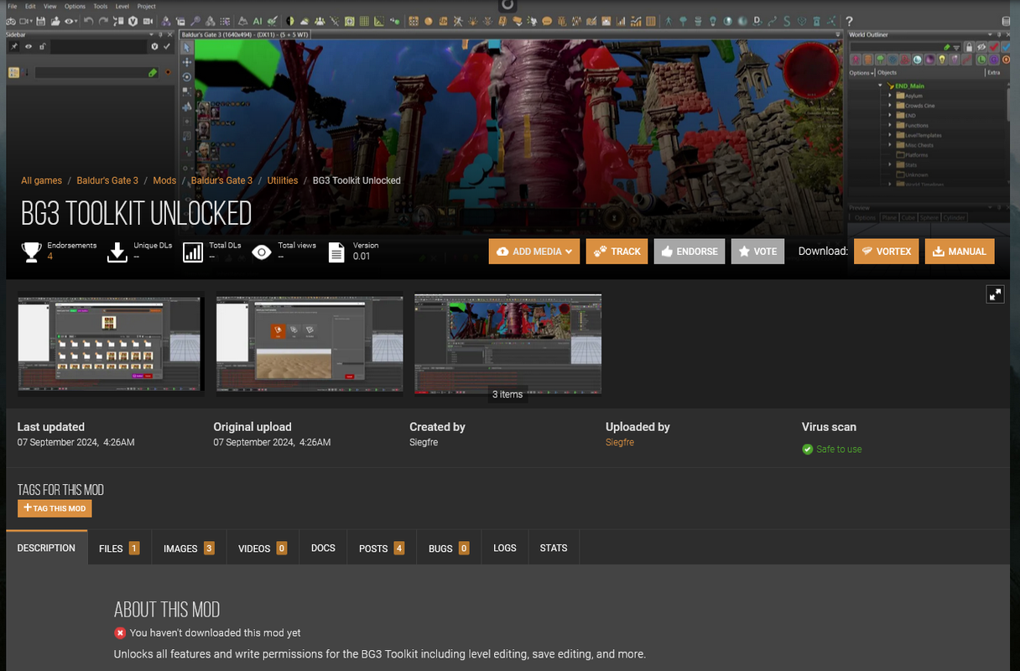This screenshot has width=1020, height=671.
Task: Click the purple G circle in World Outliner
Action: (x=992, y=60)
